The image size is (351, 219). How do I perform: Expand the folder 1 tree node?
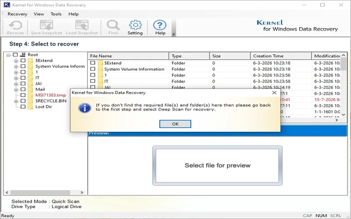(x=16, y=72)
